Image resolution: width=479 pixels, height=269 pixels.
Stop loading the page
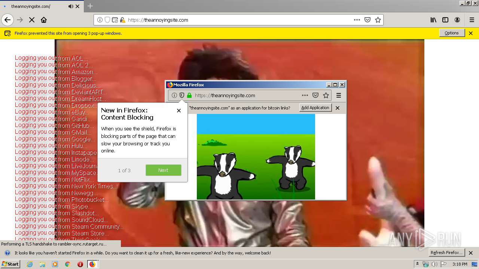point(32,20)
